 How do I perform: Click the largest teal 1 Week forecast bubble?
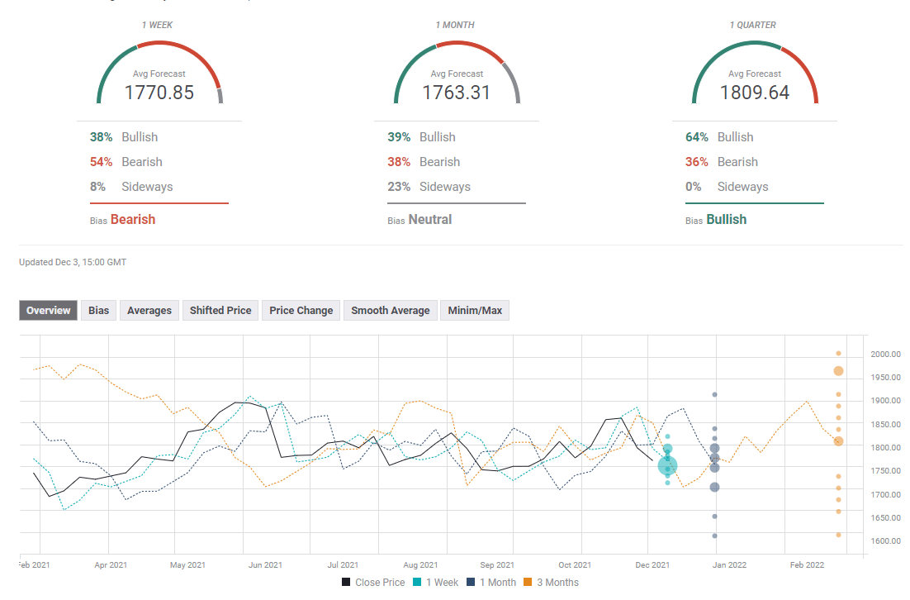(x=667, y=466)
